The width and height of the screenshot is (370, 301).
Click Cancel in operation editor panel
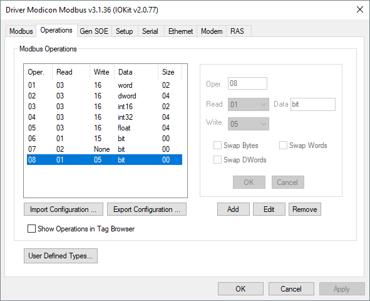point(287,182)
